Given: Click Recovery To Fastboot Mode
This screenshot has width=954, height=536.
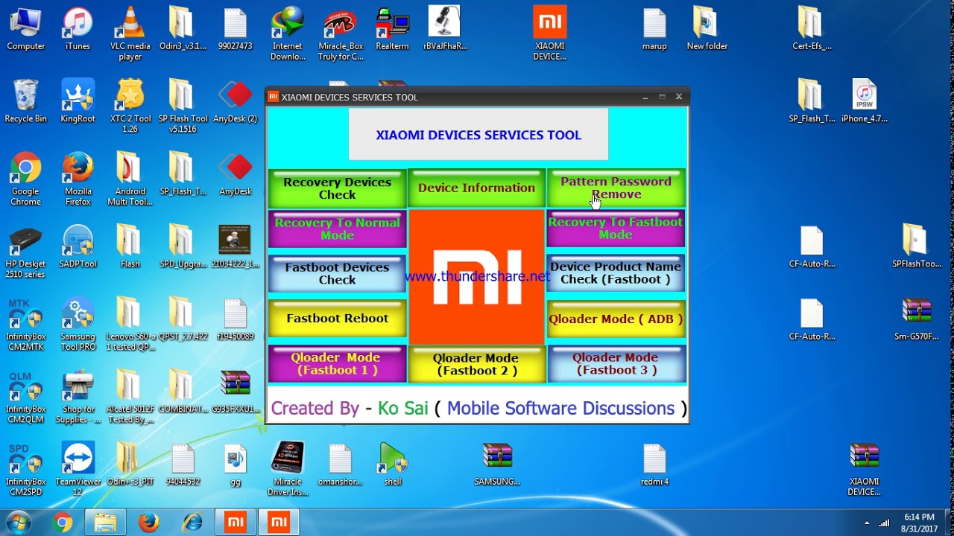Looking at the screenshot, I should coord(616,228).
